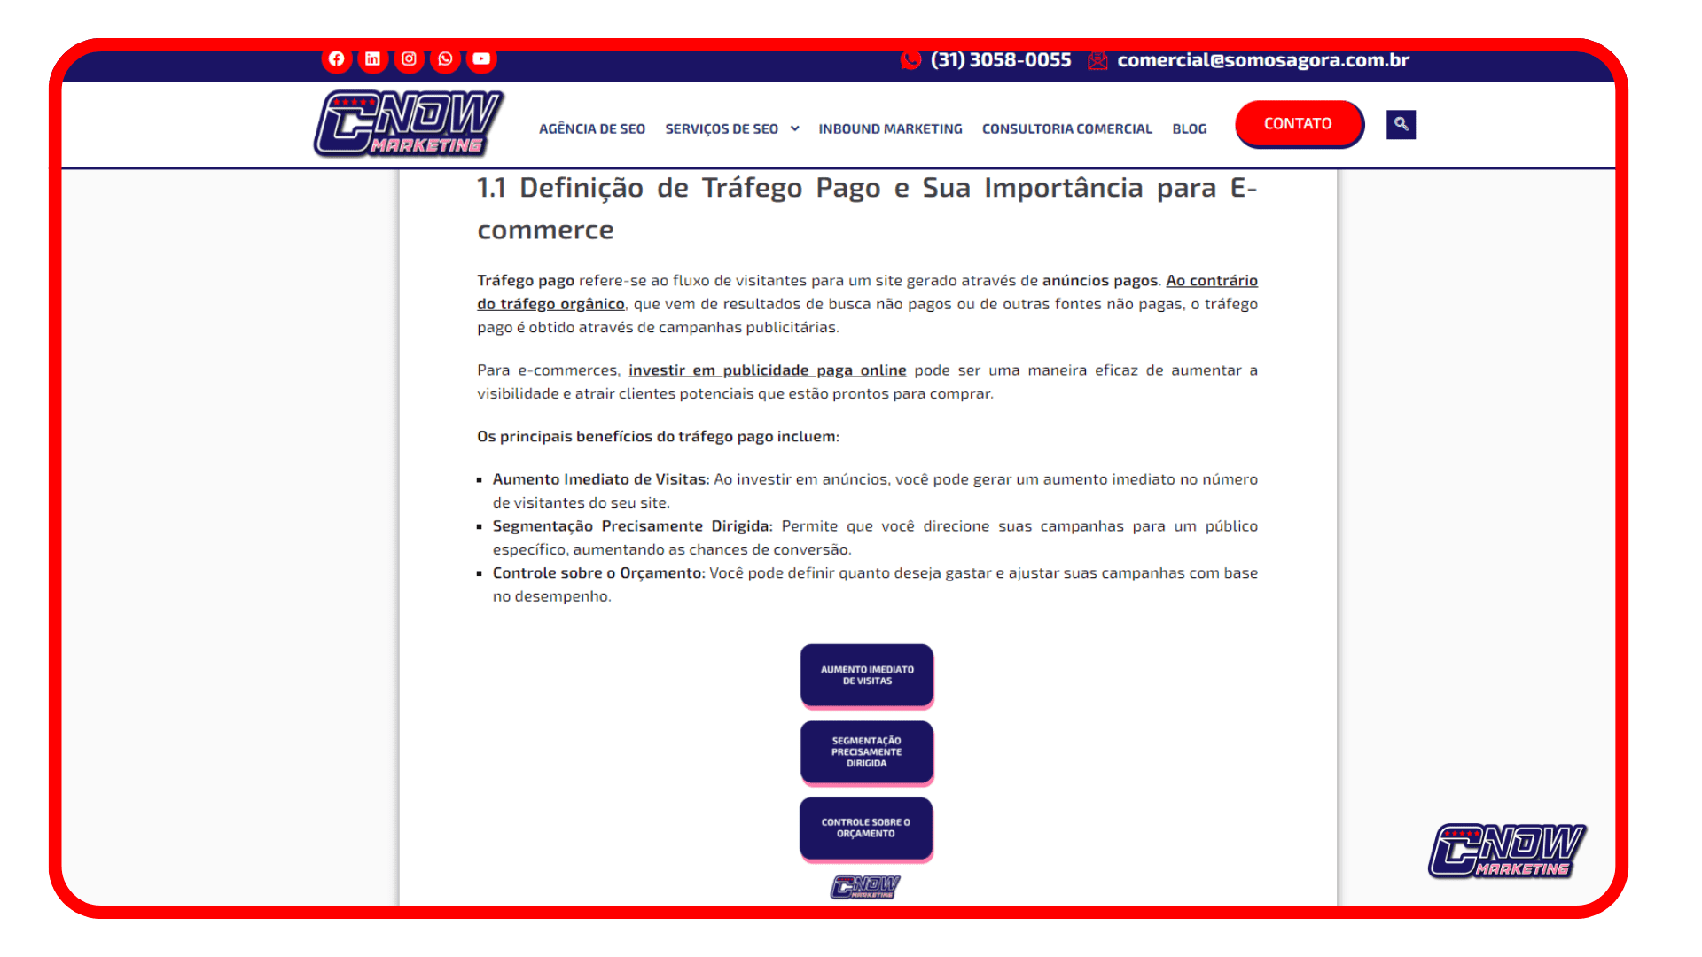This screenshot has width=1702, height=957.
Task: Click the phone icon next to number
Action: [x=910, y=61]
